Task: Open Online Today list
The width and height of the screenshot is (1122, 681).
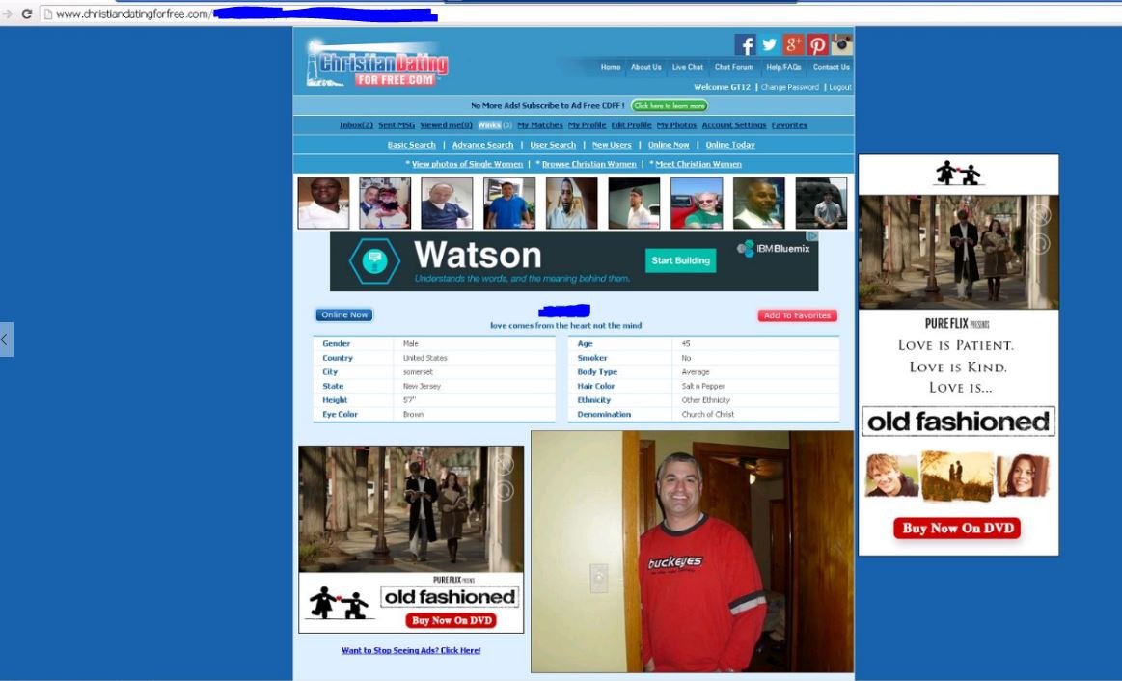Action: (x=730, y=145)
